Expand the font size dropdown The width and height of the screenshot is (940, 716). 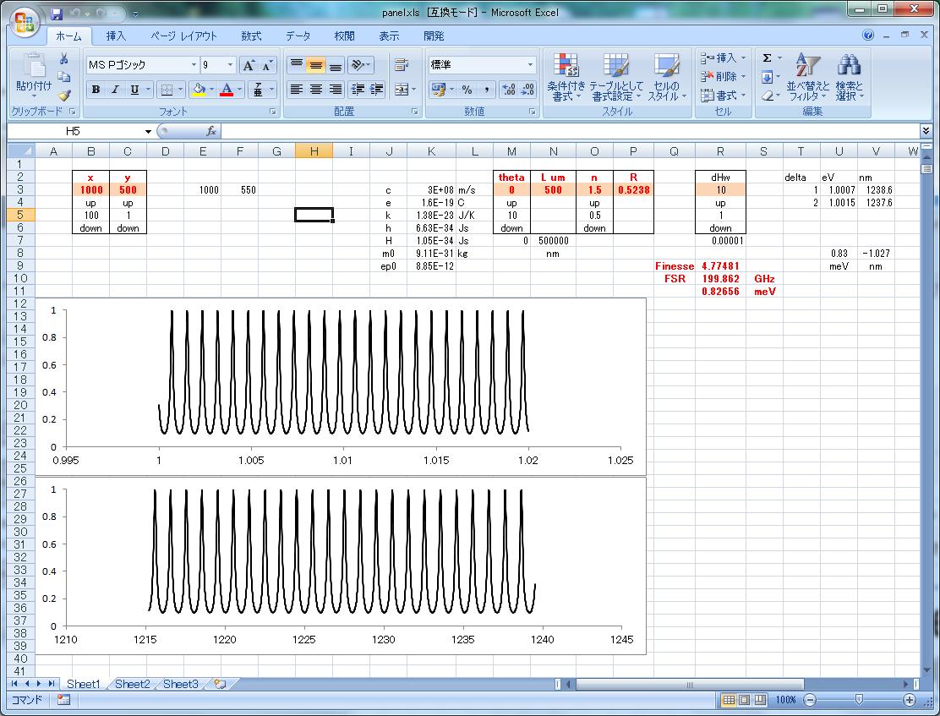(x=230, y=65)
